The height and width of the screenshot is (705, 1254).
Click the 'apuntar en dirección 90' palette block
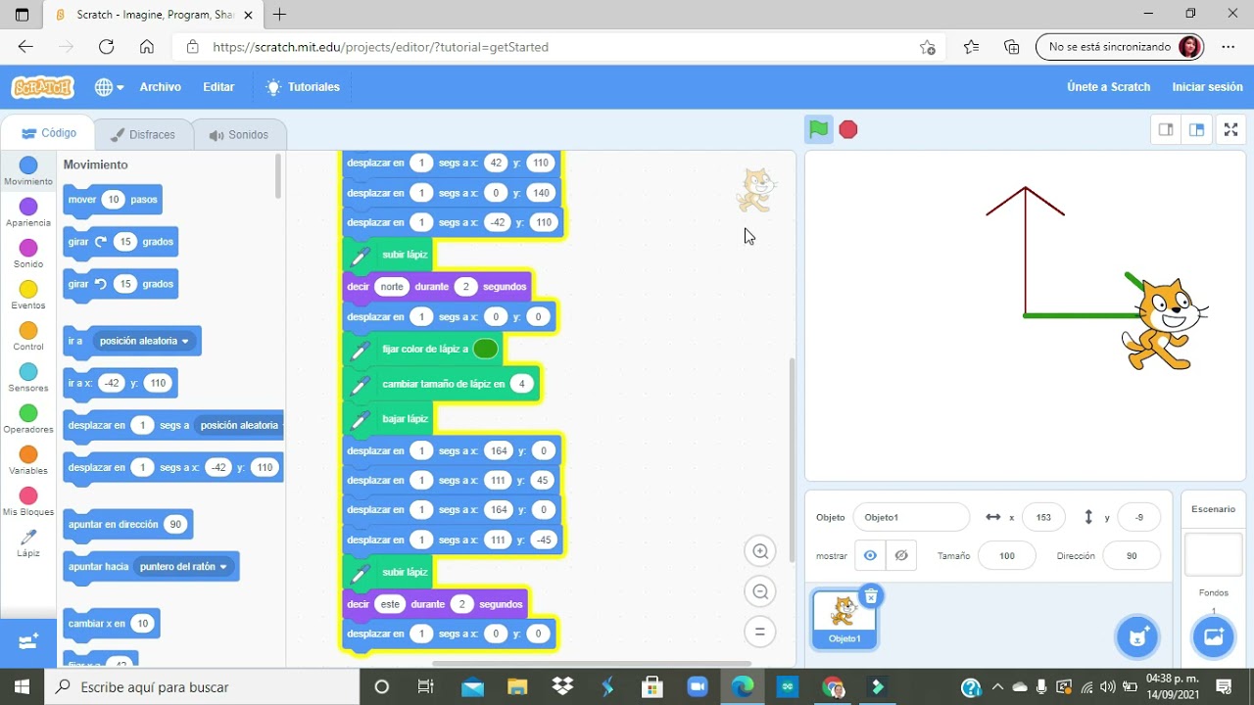pos(127,525)
